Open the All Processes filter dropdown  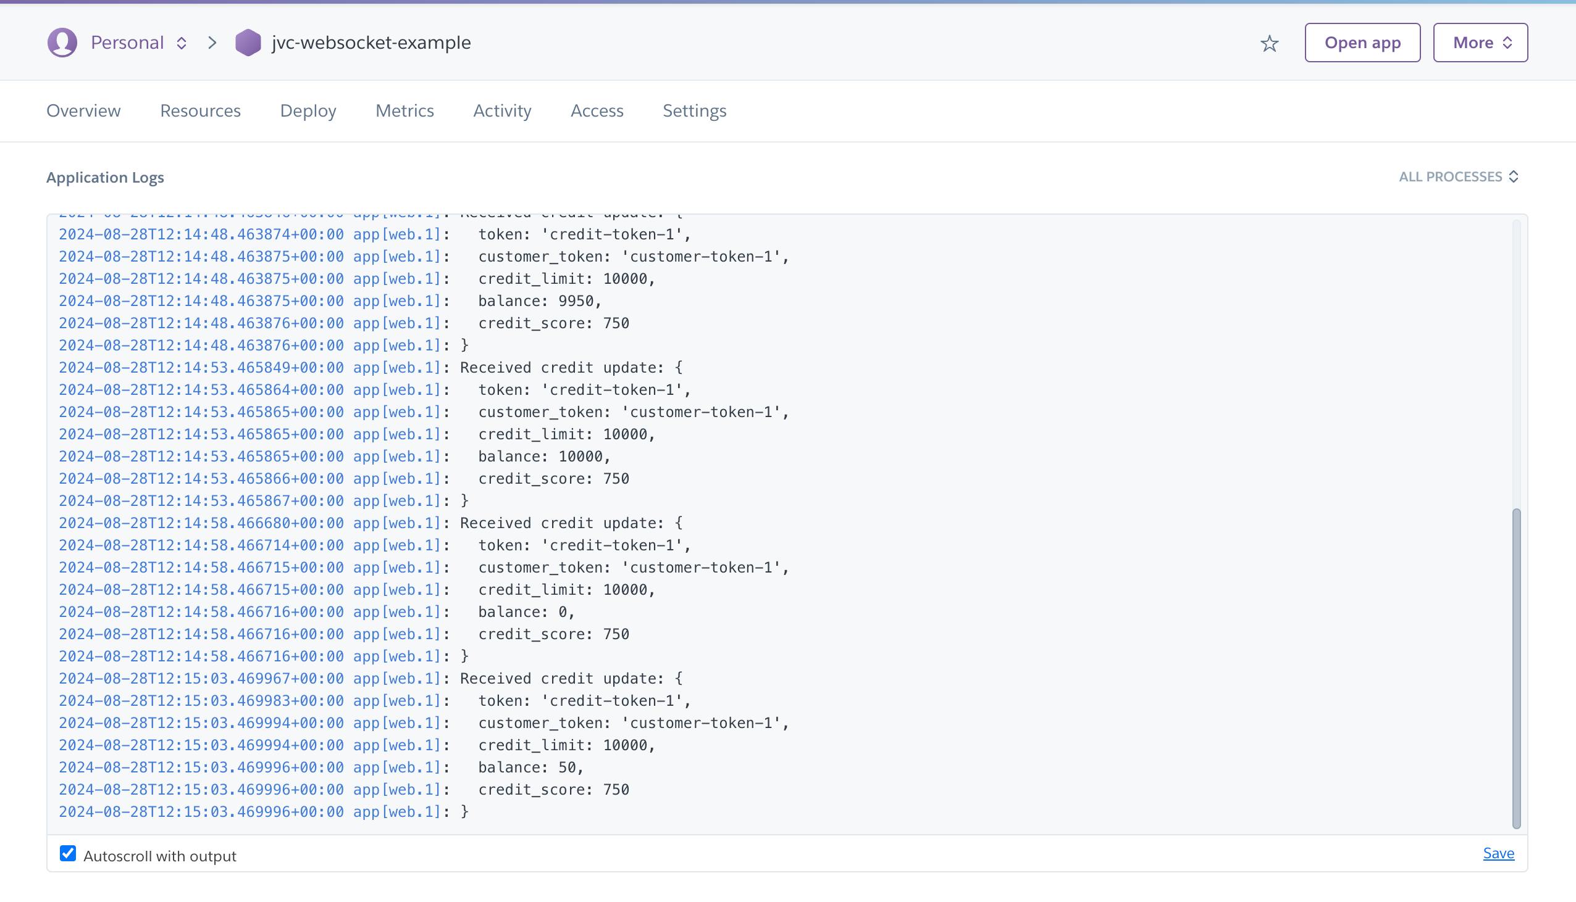(x=1458, y=176)
